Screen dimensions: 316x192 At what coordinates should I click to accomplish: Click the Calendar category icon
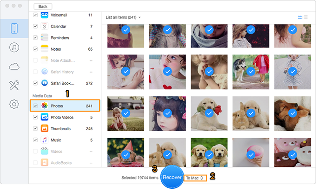point(45,26)
